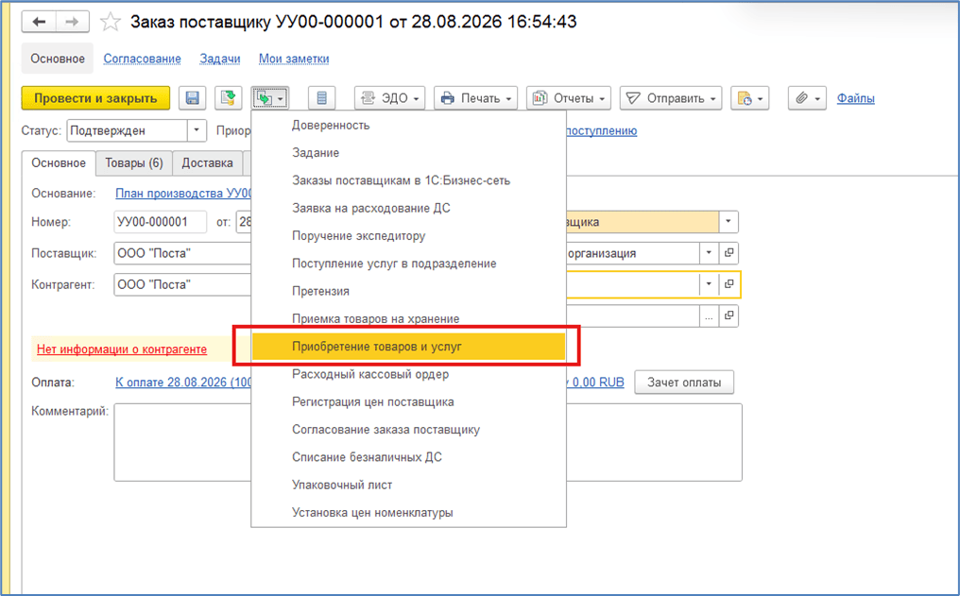960x596 pixels.
Task: Click inside the Комментарий text area
Action: point(428,442)
